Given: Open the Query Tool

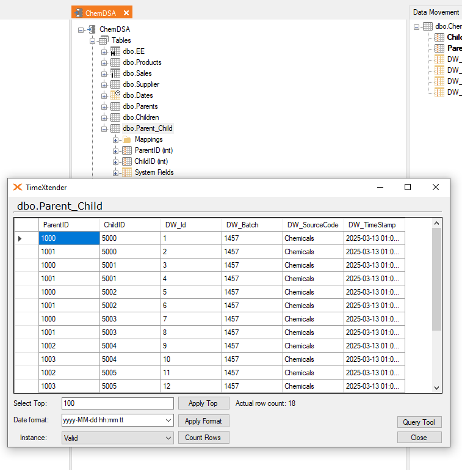Looking at the screenshot, I should (x=419, y=422).
